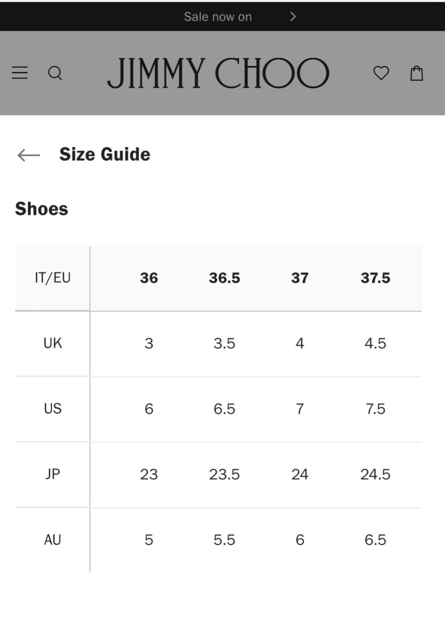Go back using the Size Guide arrow
The width and height of the screenshot is (445, 644).
[29, 155]
